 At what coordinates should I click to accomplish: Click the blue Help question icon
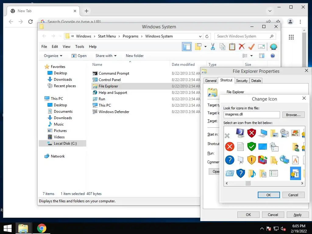coord(273,56)
